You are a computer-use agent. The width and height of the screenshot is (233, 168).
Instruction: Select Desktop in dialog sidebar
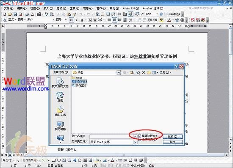tap(60, 97)
